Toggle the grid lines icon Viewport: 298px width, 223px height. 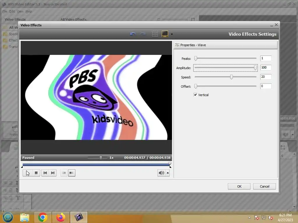click(x=155, y=34)
